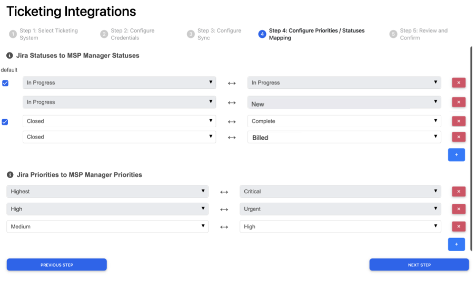
Task: Open the MSP priority dropdown showing Urgent
Action: pyautogui.click(x=340, y=209)
